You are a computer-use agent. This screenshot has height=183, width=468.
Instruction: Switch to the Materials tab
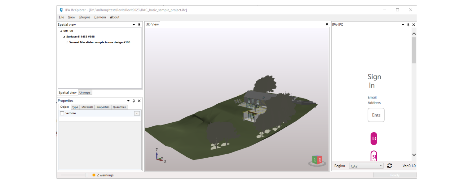click(87, 107)
